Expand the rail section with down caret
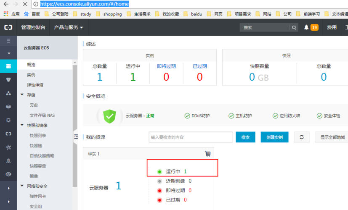 (x=9, y=53)
